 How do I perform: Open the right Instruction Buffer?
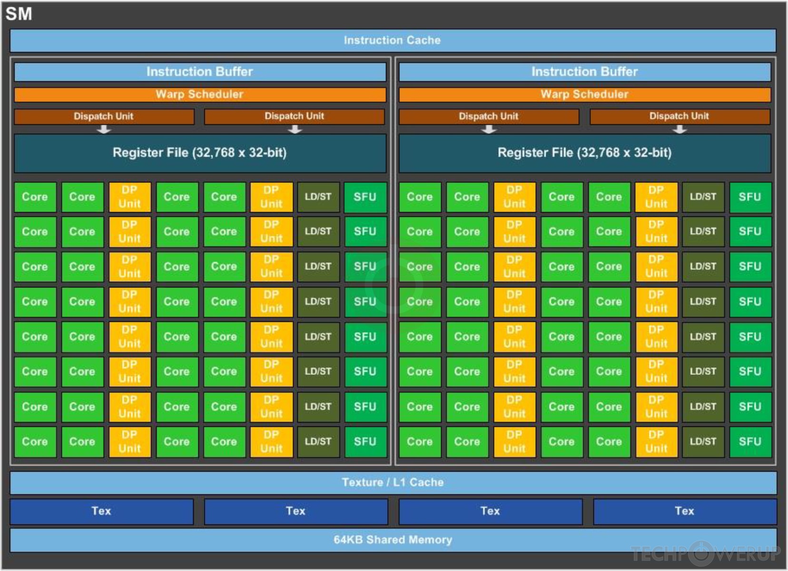pyautogui.click(x=584, y=72)
